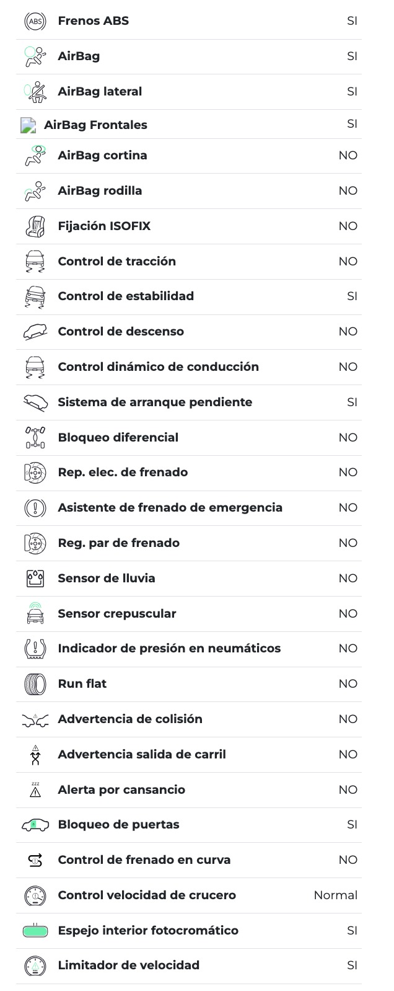Click the AirBag lateral seatbelt icon
This screenshot has width=394, height=991.
(35, 92)
